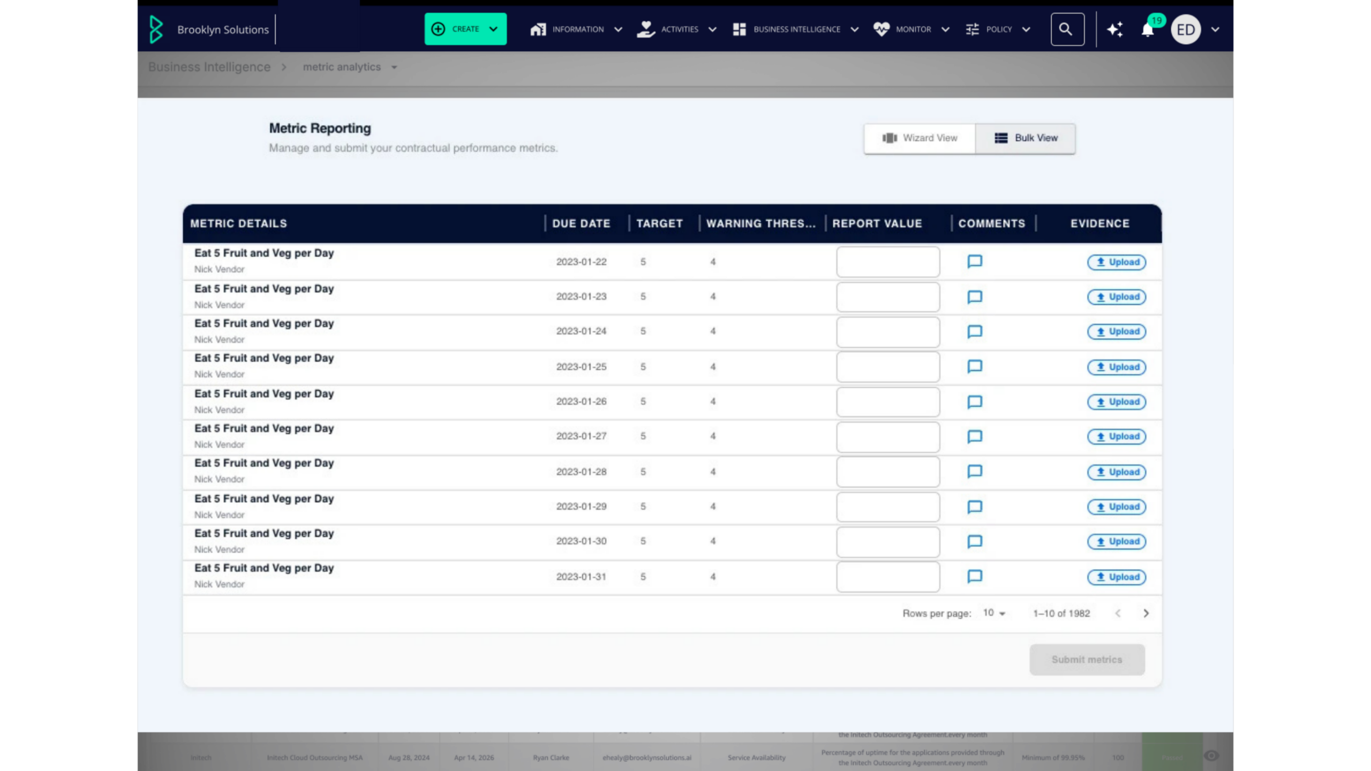Open comments for the 2023-01-31 row

pyautogui.click(x=974, y=577)
